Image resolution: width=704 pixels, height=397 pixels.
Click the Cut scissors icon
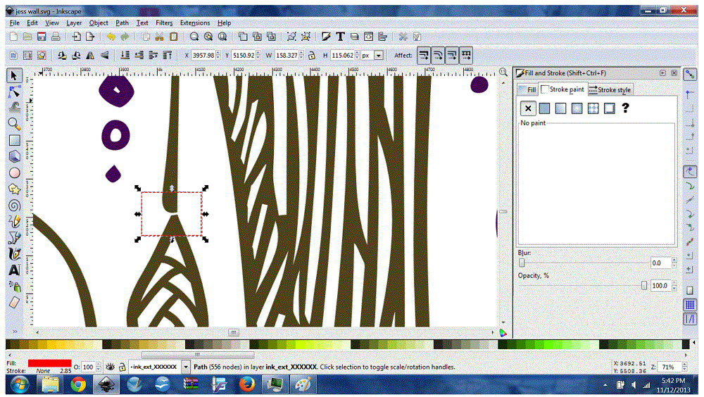159,37
